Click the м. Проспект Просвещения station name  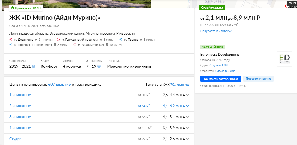coord(33,45)
